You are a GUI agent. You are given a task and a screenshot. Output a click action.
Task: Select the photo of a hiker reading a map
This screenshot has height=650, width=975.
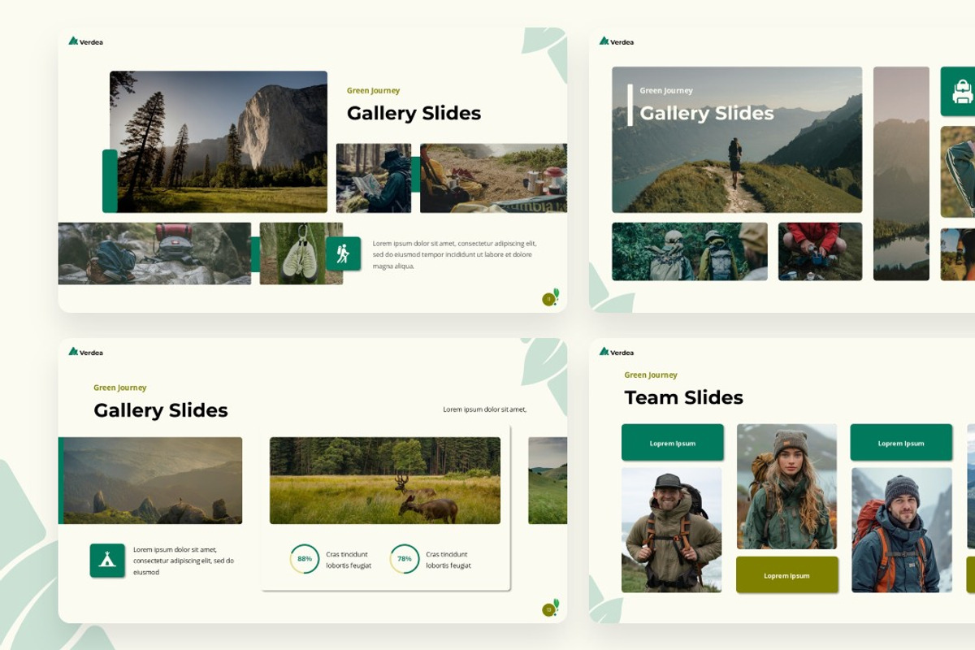pos(374,179)
